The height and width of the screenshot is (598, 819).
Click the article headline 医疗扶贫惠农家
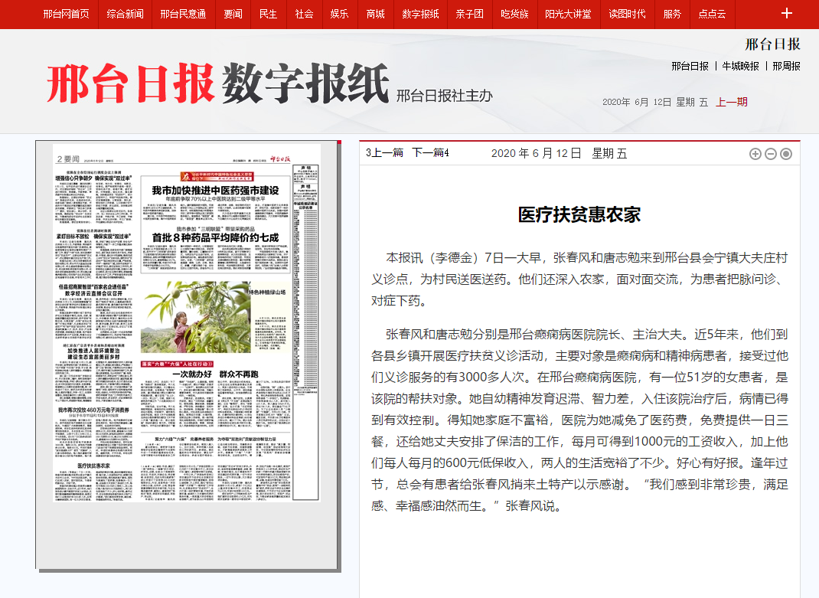click(x=579, y=215)
